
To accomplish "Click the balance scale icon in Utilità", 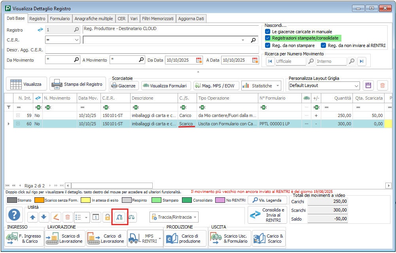I will (x=132, y=217).
